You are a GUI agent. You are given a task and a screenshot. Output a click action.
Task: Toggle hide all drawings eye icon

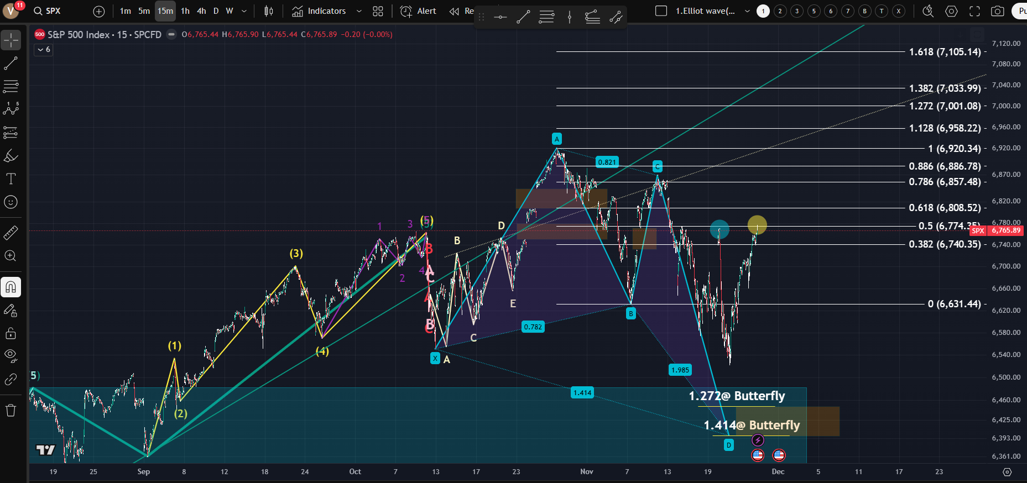[11, 355]
